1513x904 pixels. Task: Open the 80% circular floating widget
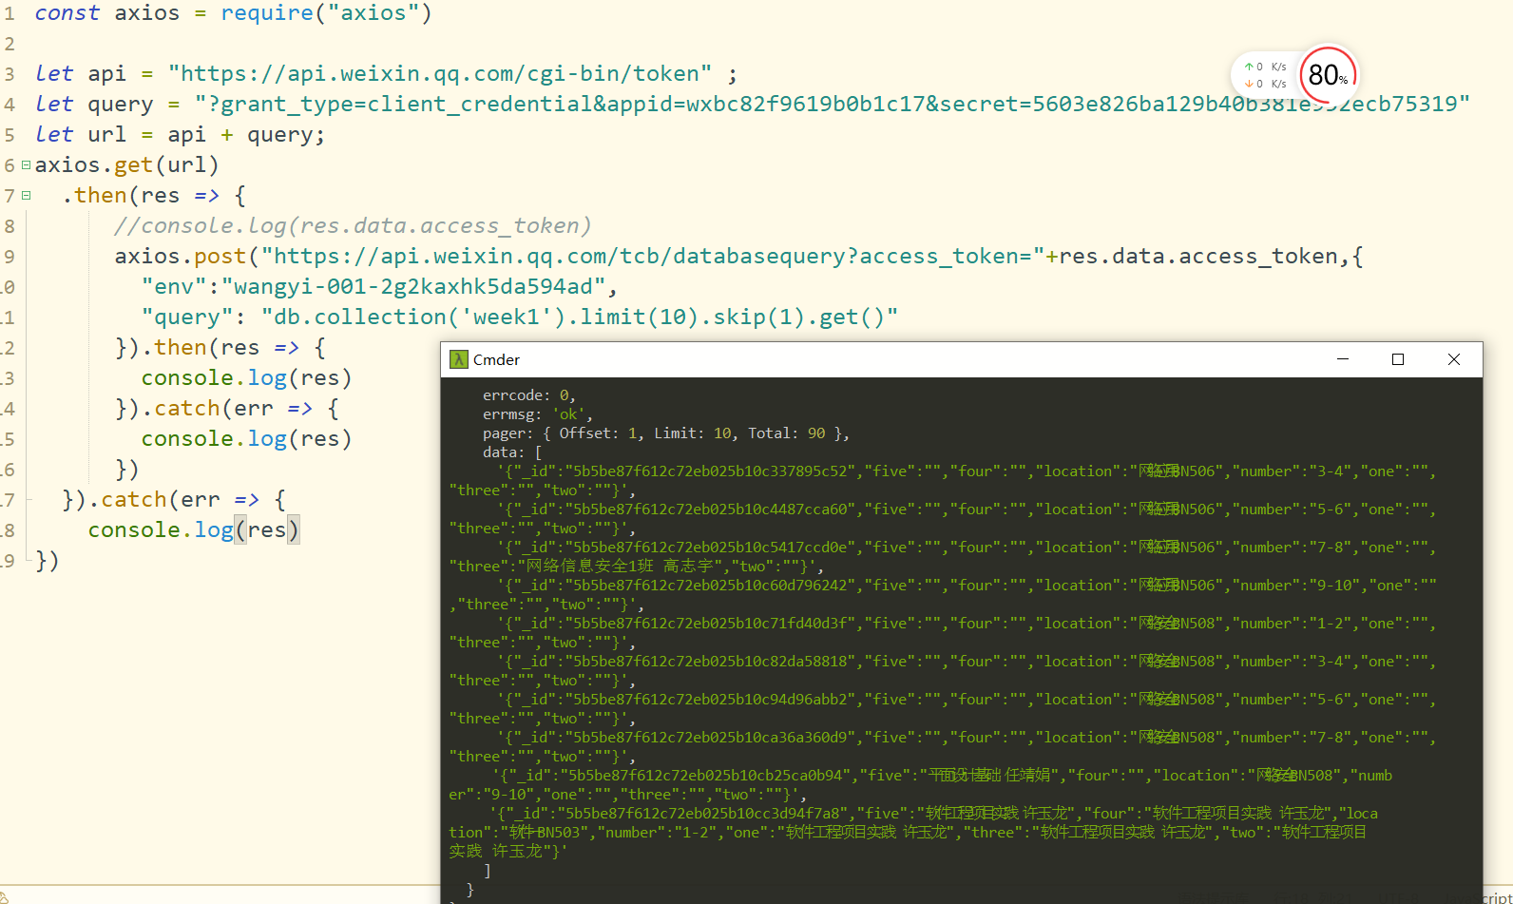[1328, 75]
